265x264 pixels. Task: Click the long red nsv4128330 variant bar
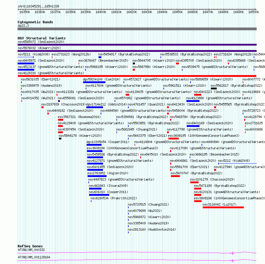point(137,76)
